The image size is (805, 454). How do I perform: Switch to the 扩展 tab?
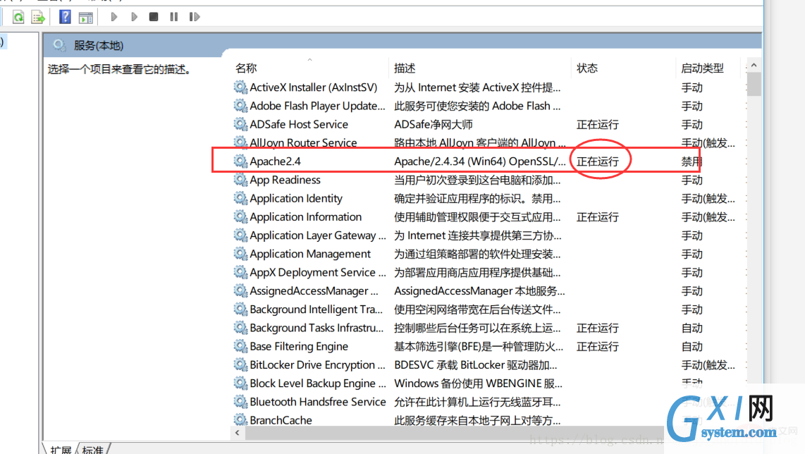pos(61,449)
